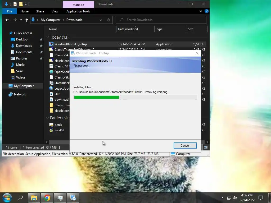Open Explorer help question mark icon
The height and width of the screenshot is (203, 271).
(206, 11)
